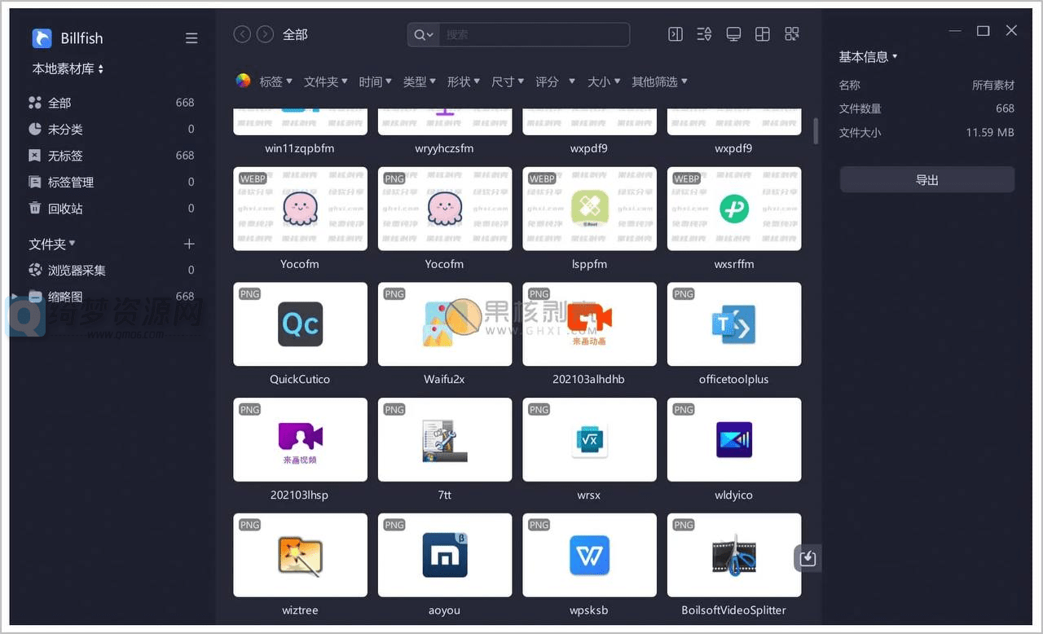Click the search magnifier icon
1043x634 pixels.
coord(422,34)
